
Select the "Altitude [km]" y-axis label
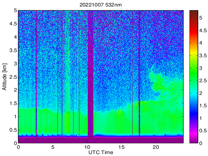click(x=5, y=77)
